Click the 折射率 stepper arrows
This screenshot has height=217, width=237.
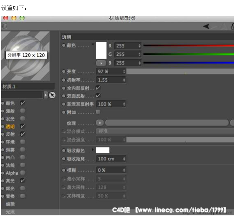coord(124,80)
